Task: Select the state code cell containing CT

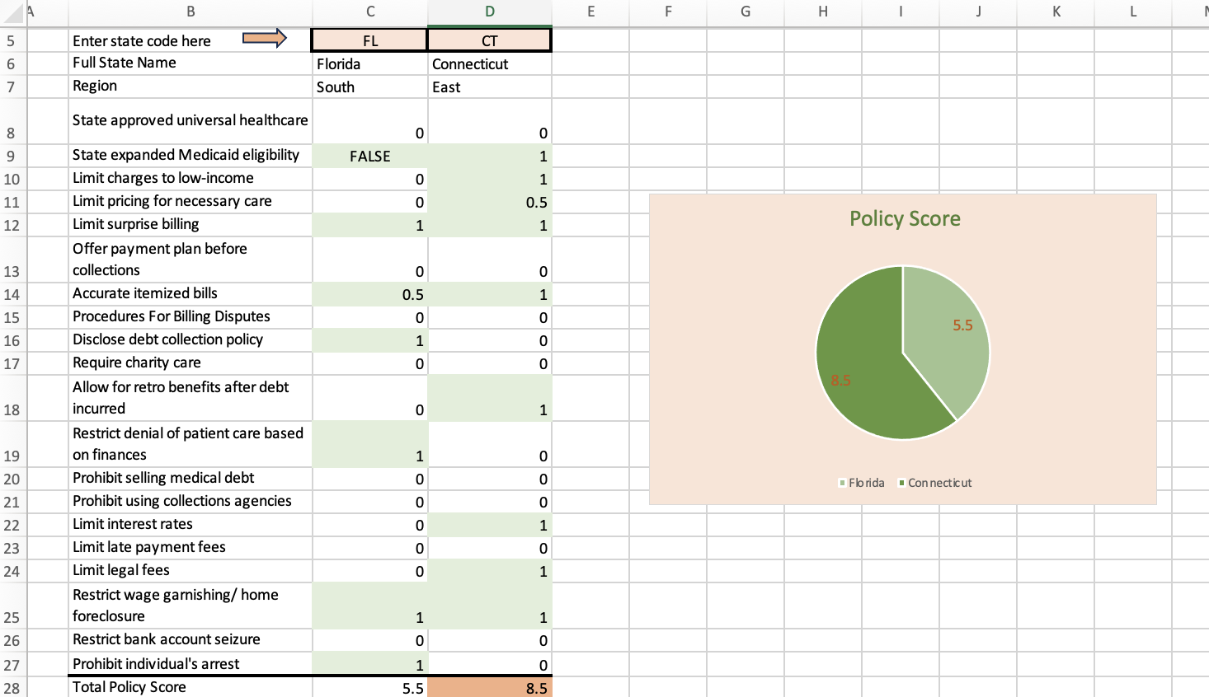Action: pyautogui.click(x=489, y=40)
